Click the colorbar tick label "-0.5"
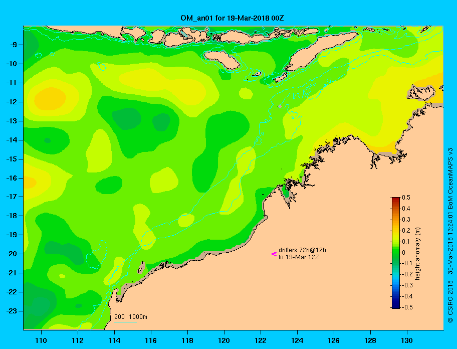 pos(407,307)
